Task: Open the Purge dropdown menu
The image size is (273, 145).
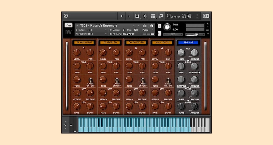Action: coord(148,30)
